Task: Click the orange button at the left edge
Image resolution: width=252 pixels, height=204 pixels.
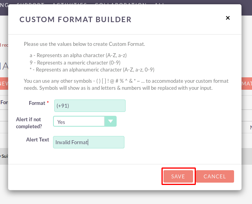Action: pos(4,84)
